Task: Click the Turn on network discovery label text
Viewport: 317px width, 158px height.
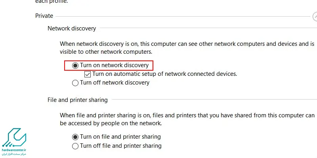Action: pyautogui.click(x=114, y=65)
